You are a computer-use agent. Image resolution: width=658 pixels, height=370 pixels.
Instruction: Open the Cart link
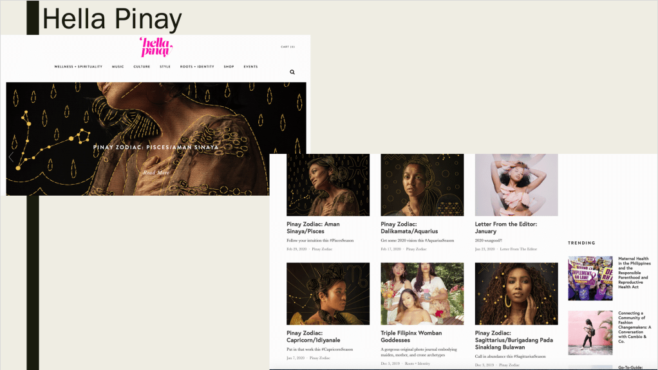(288, 47)
